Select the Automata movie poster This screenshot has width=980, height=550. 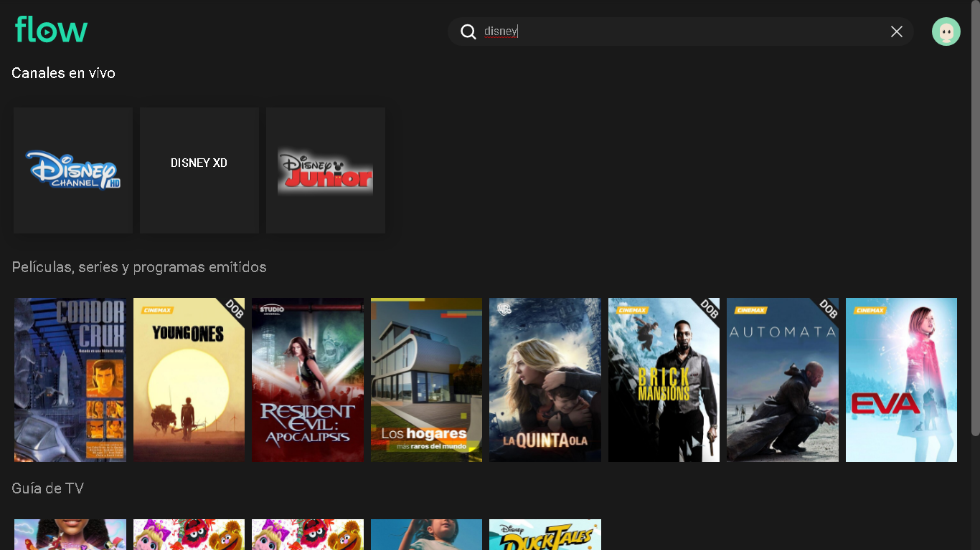pyautogui.click(x=783, y=380)
